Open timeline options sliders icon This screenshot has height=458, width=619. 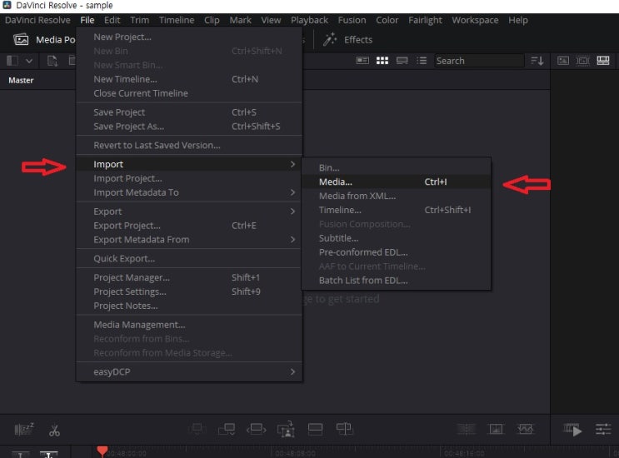(x=603, y=429)
